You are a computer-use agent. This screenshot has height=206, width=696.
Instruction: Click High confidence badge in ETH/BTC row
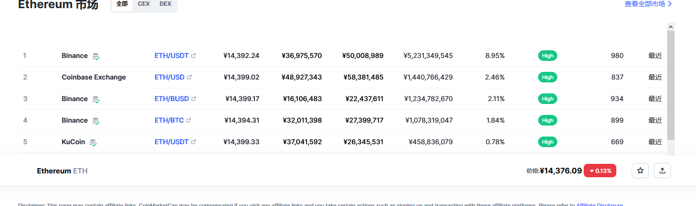[x=548, y=120]
